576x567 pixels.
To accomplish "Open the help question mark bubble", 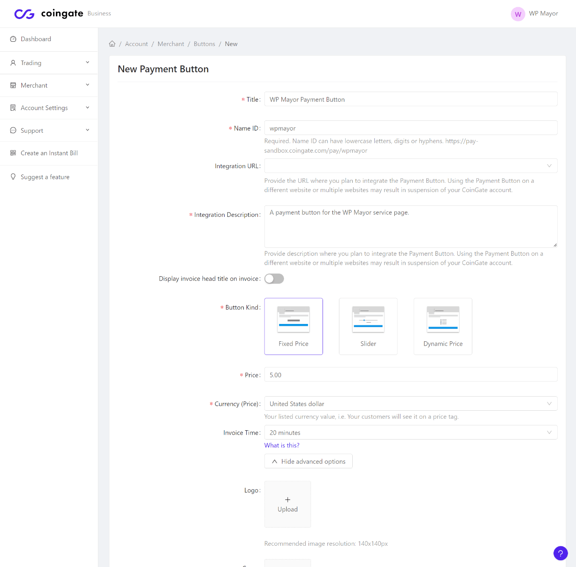I will (560, 553).
